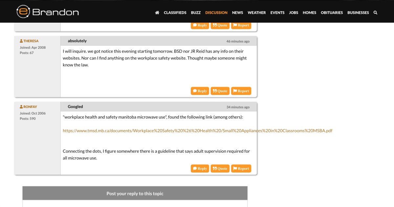Report Theresa's 'absolutely' post
This screenshot has height=207, width=394.
241,91
